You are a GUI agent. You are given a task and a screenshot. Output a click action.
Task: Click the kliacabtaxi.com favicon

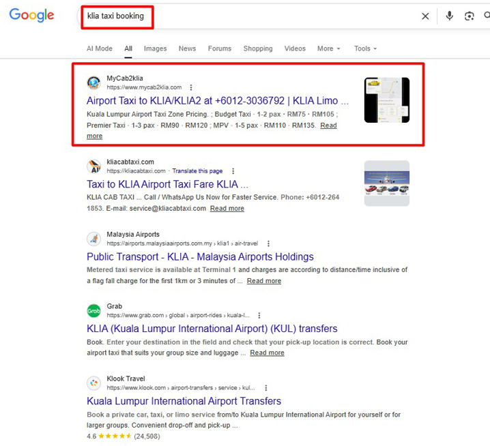pyautogui.click(x=93, y=166)
